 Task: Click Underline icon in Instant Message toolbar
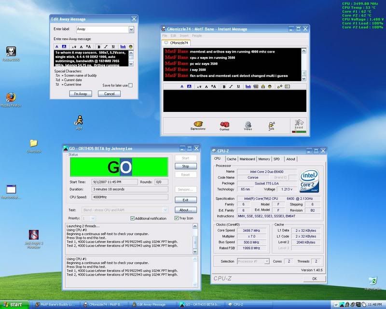pyautogui.click(x=238, y=86)
